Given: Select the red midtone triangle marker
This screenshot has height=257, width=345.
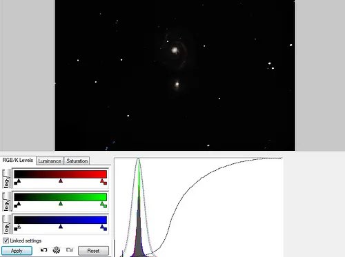Looking at the screenshot, I should pyautogui.click(x=61, y=181).
